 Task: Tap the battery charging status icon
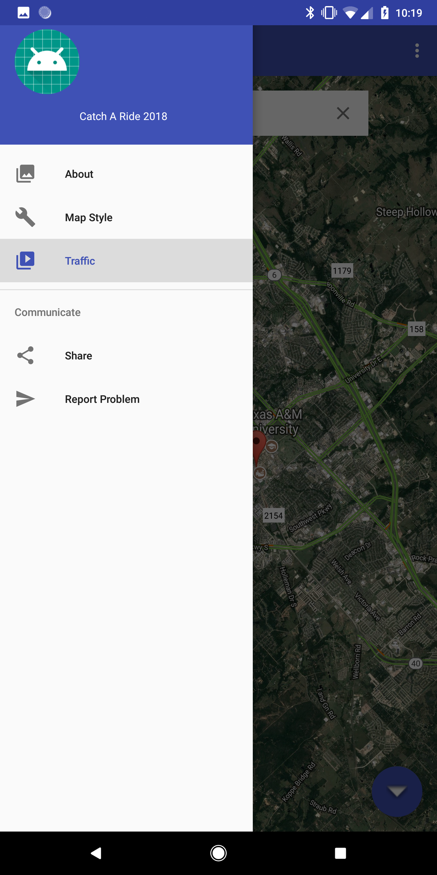(x=385, y=13)
